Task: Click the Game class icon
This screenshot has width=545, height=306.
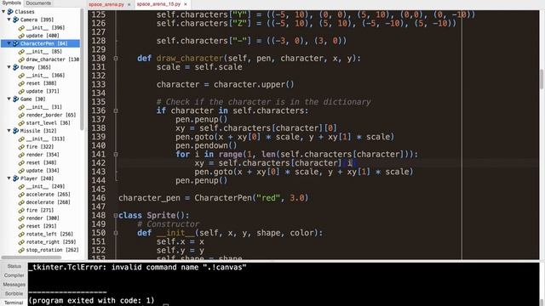Action: [x=15, y=99]
